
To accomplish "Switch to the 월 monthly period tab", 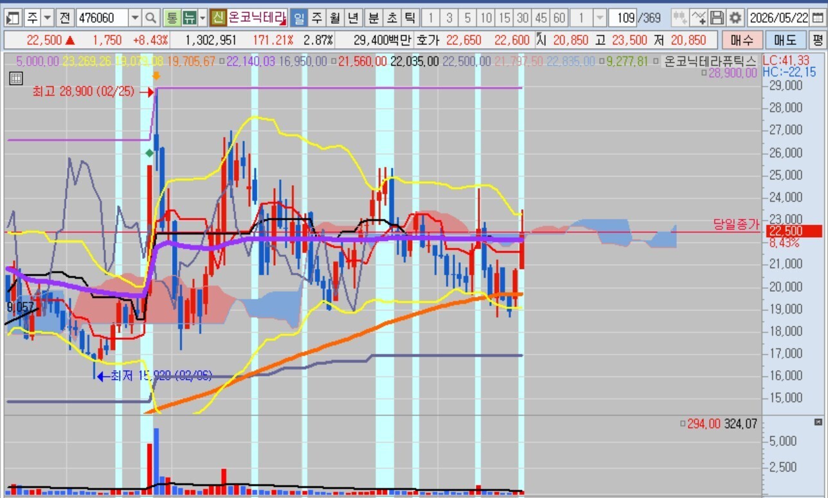I will (x=335, y=17).
